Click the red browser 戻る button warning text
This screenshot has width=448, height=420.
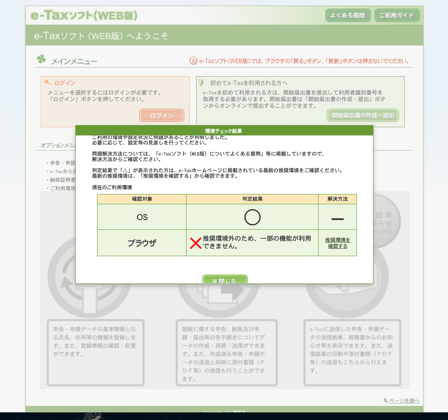(x=304, y=61)
